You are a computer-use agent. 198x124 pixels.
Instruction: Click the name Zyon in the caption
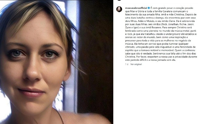tap(128, 28)
